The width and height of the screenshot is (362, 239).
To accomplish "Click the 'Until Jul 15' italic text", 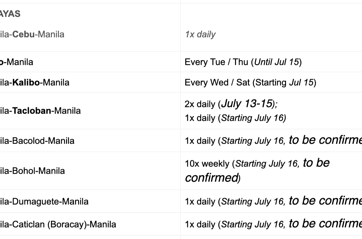I will coord(277,62).
